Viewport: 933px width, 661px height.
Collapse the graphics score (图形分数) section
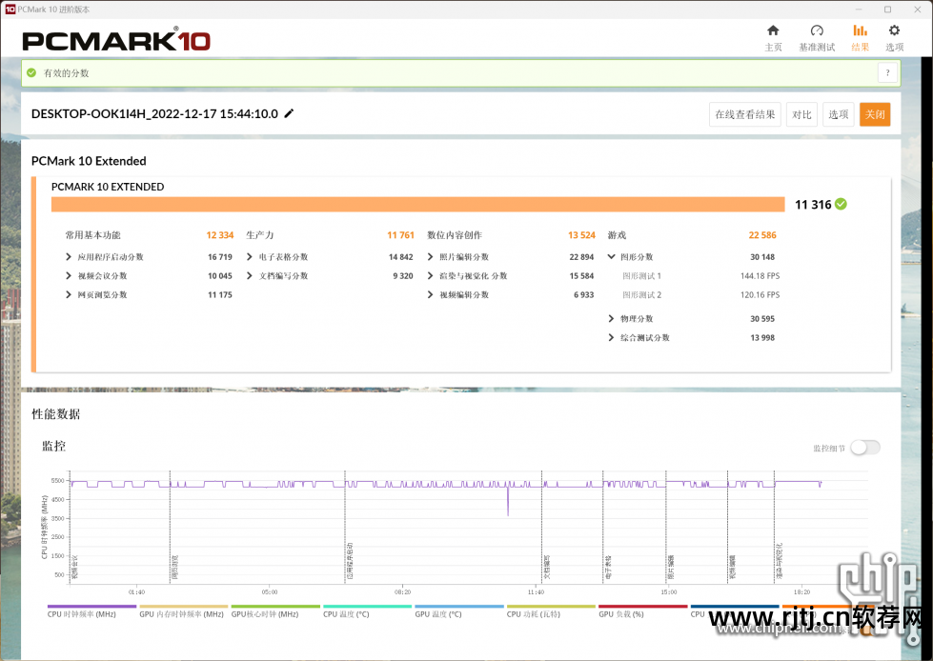(612, 257)
